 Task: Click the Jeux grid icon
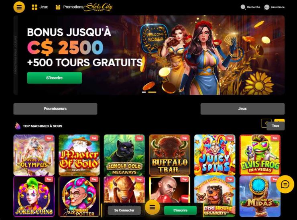point(34,7)
